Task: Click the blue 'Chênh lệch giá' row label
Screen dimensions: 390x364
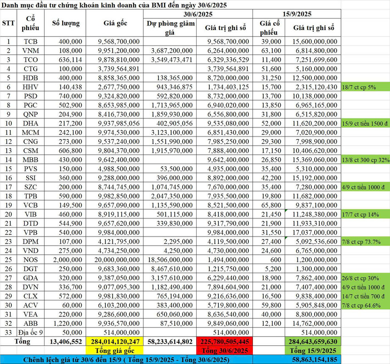Action: pos(126,359)
